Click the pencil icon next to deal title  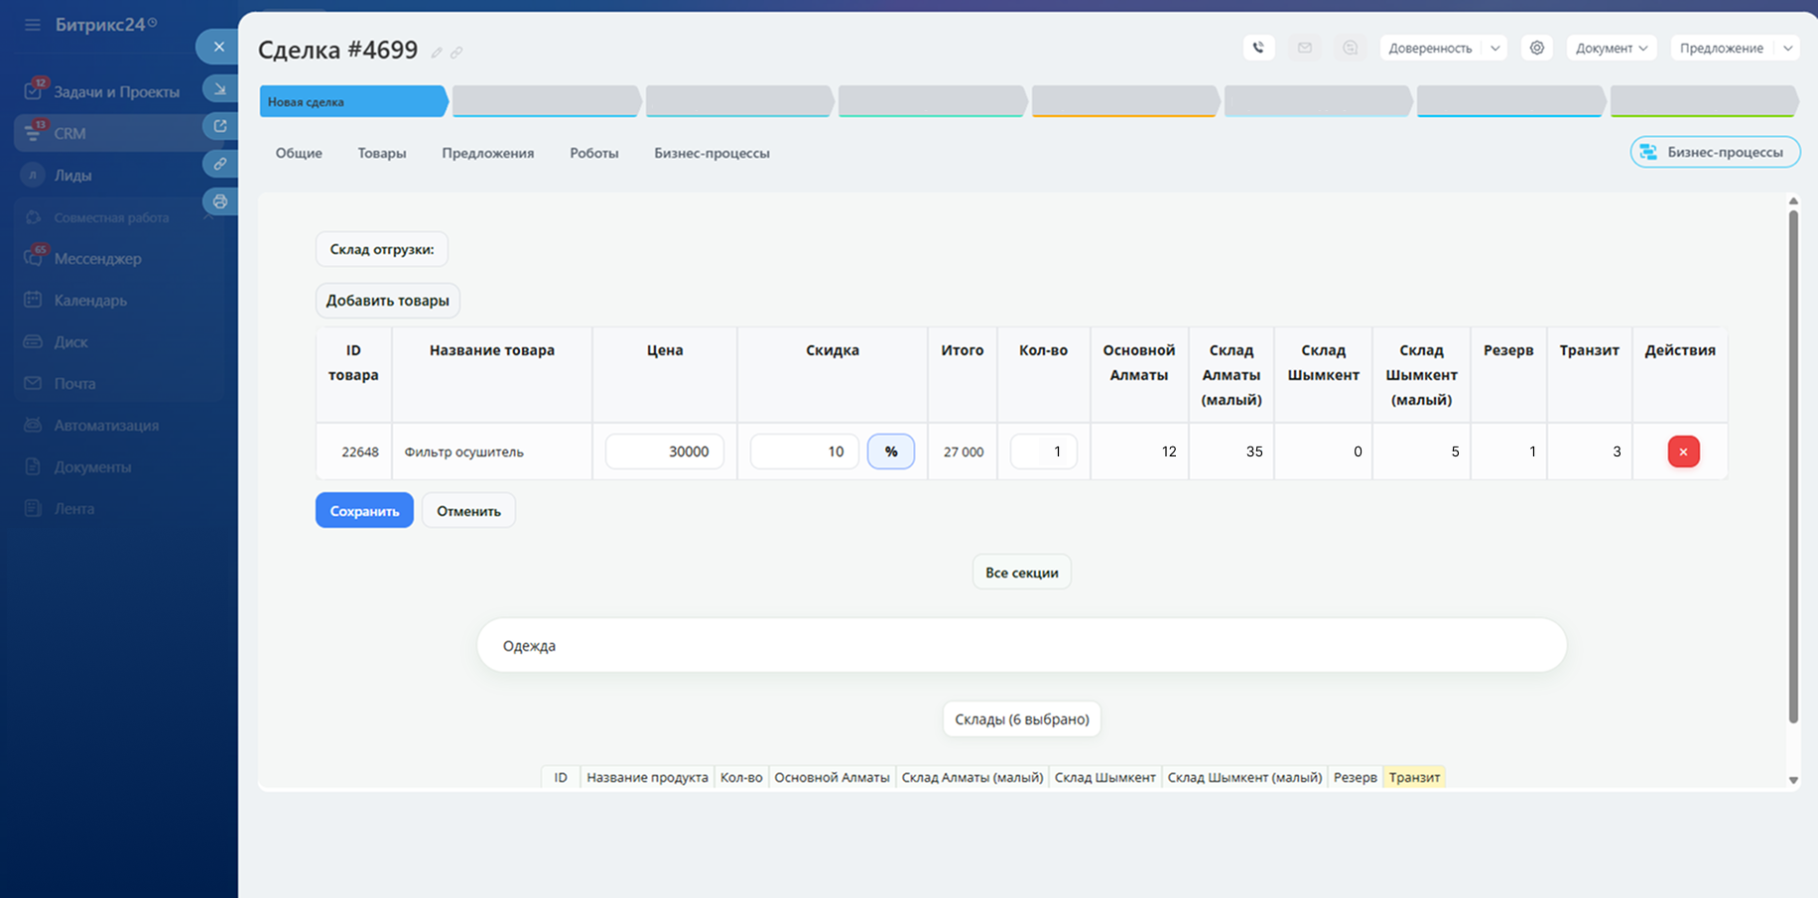click(437, 53)
